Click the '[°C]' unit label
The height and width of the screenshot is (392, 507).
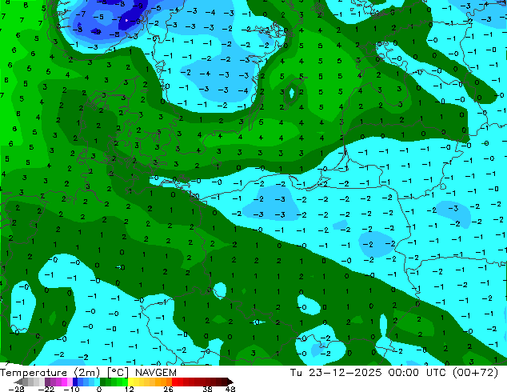pyautogui.click(x=118, y=373)
